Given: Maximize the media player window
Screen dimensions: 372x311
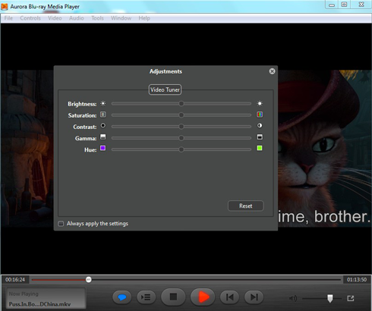Looking at the screenshot, I should point(344,5).
